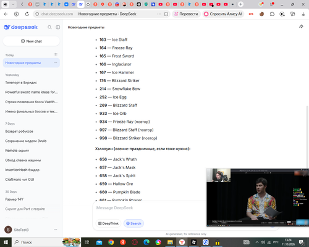
Task: Click Спросить Алису AI button
Action: point(223,14)
